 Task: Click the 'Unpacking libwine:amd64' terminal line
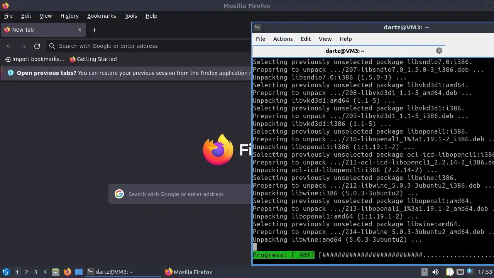tap(337, 240)
